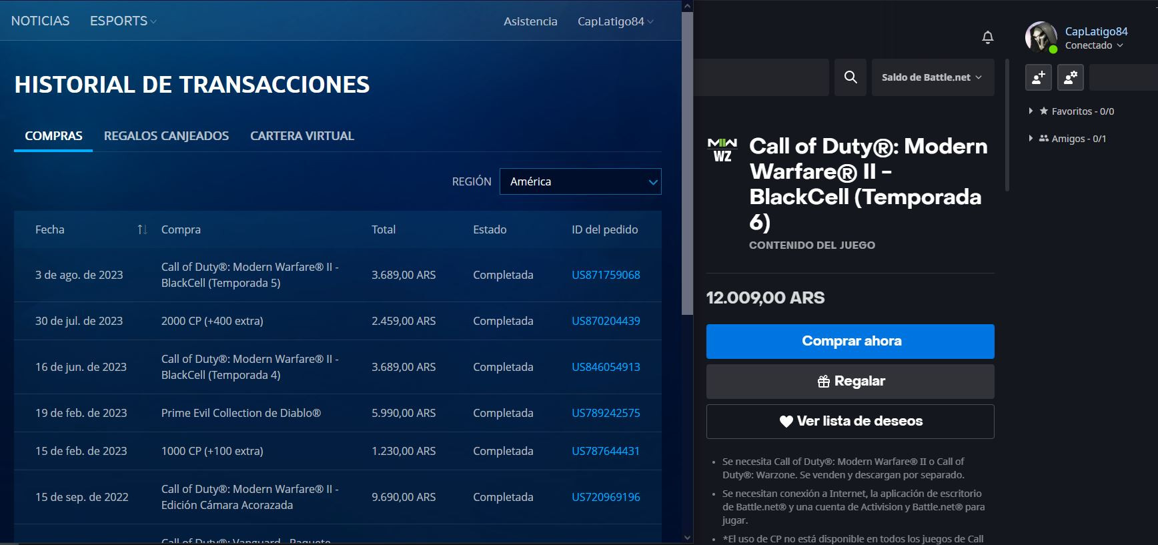Click the date 15 de sep. de 2022
1158x545 pixels.
81,497
